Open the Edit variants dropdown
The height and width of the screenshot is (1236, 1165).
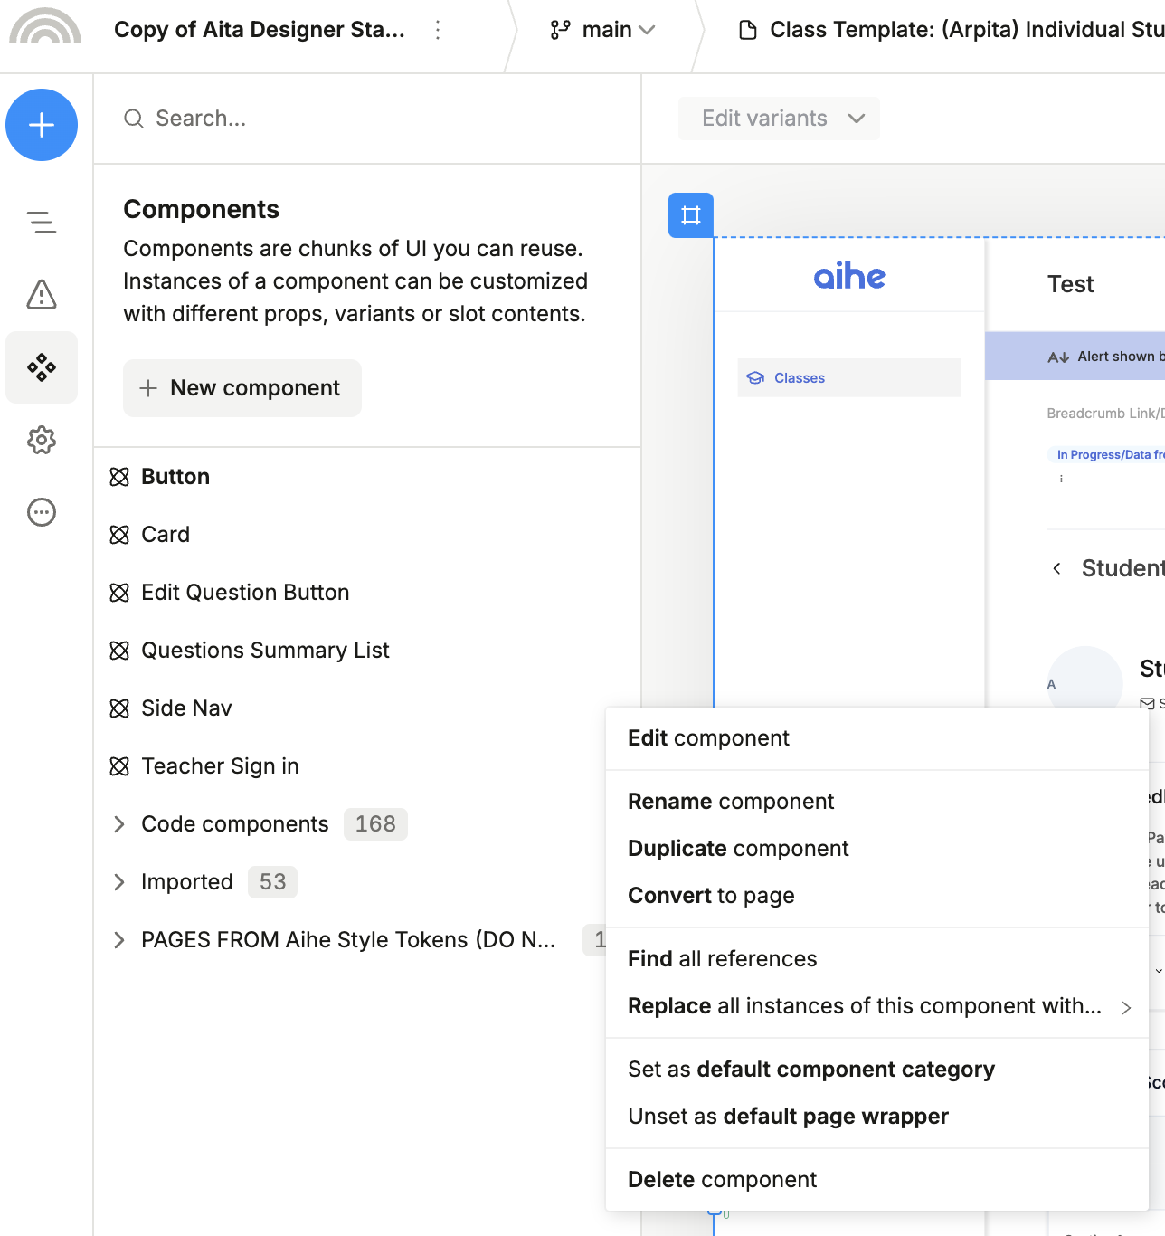pyautogui.click(x=779, y=119)
